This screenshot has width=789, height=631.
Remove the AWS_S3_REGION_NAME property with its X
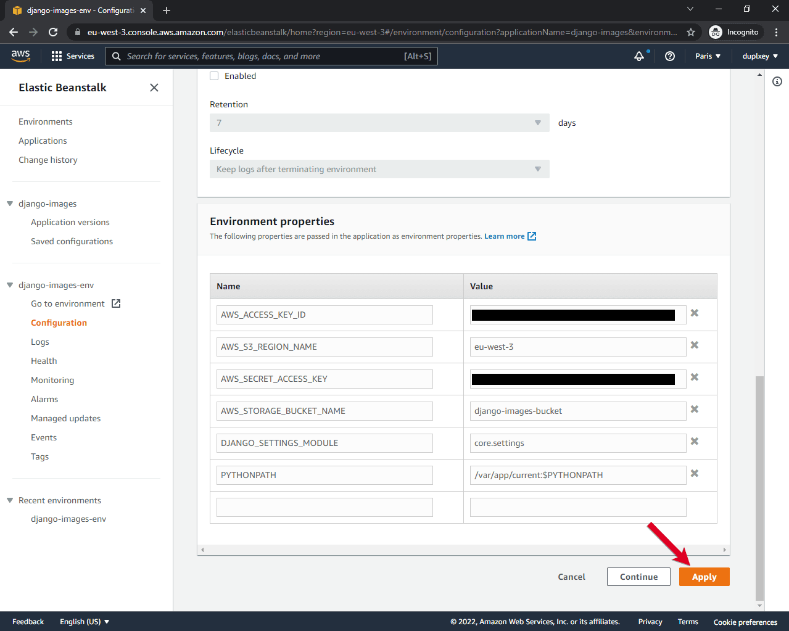[x=695, y=345]
